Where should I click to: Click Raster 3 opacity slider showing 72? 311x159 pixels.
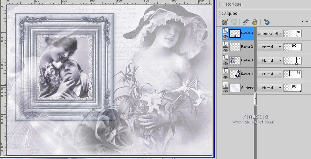[293, 60]
